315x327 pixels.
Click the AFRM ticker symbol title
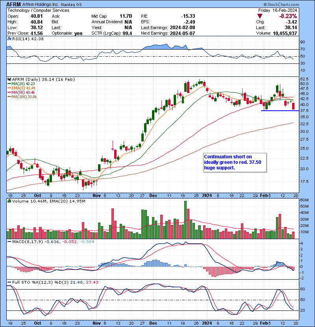tap(13, 4)
